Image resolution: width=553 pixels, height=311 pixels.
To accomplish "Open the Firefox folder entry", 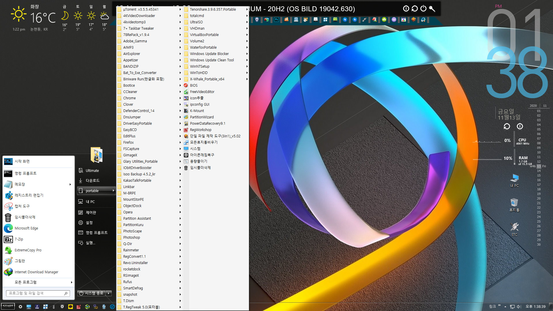I will (149, 142).
